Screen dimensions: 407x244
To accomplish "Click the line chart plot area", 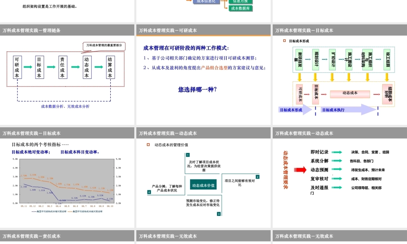I will [x=67, y=181].
